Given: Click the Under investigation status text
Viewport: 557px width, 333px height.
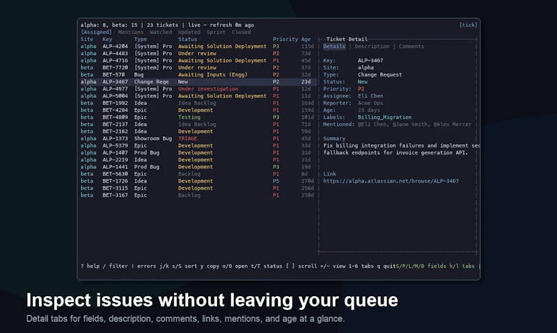Looking at the screenshot, I should tap(208, 89).
